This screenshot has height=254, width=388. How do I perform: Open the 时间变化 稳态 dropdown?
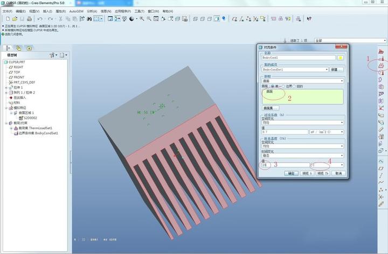coord(303,156)
